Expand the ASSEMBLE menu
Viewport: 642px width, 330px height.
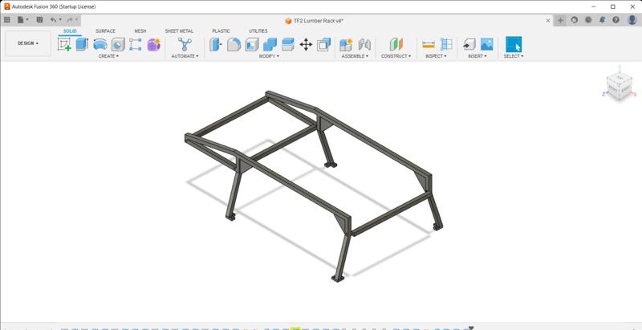pyautogui.click(x=355, y=56)
